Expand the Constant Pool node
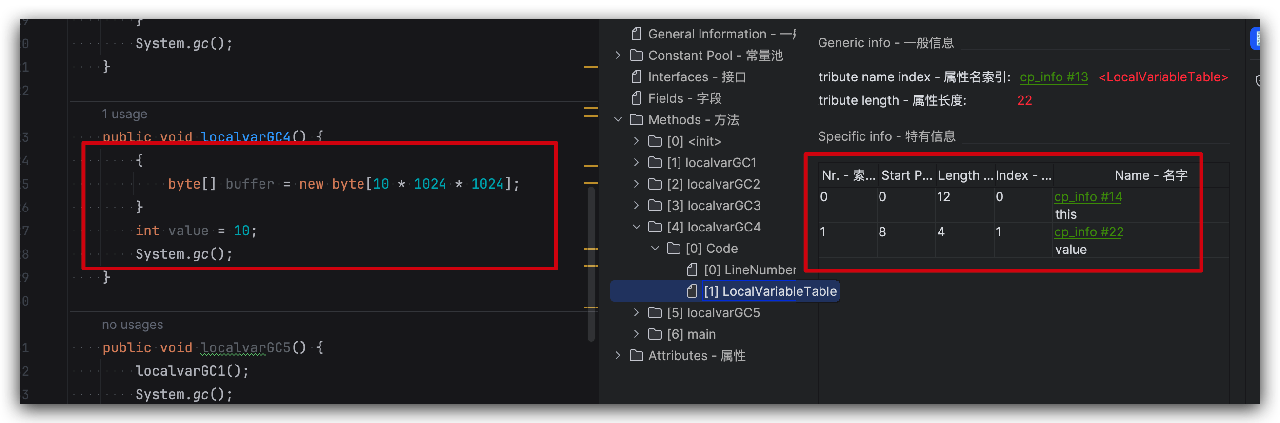Image resolution: width=1280 pixels, height=423 pixels. (x=618, y=55)
